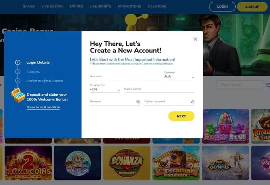Toggle password visibility eye icon
The image size is (270, 185).
(138, 102)
